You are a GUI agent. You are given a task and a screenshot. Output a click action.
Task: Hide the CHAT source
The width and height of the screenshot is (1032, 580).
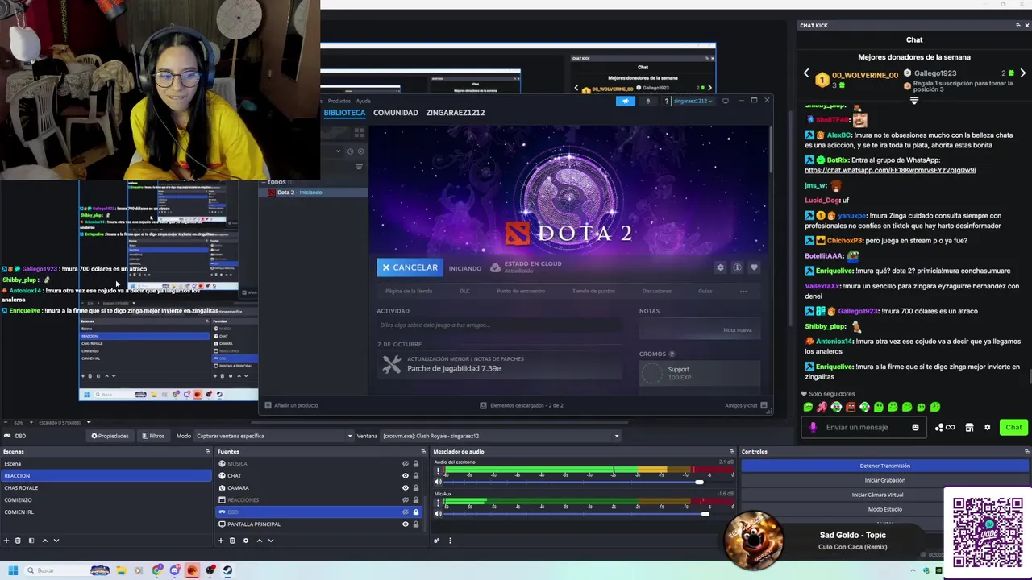pos(406,476)
